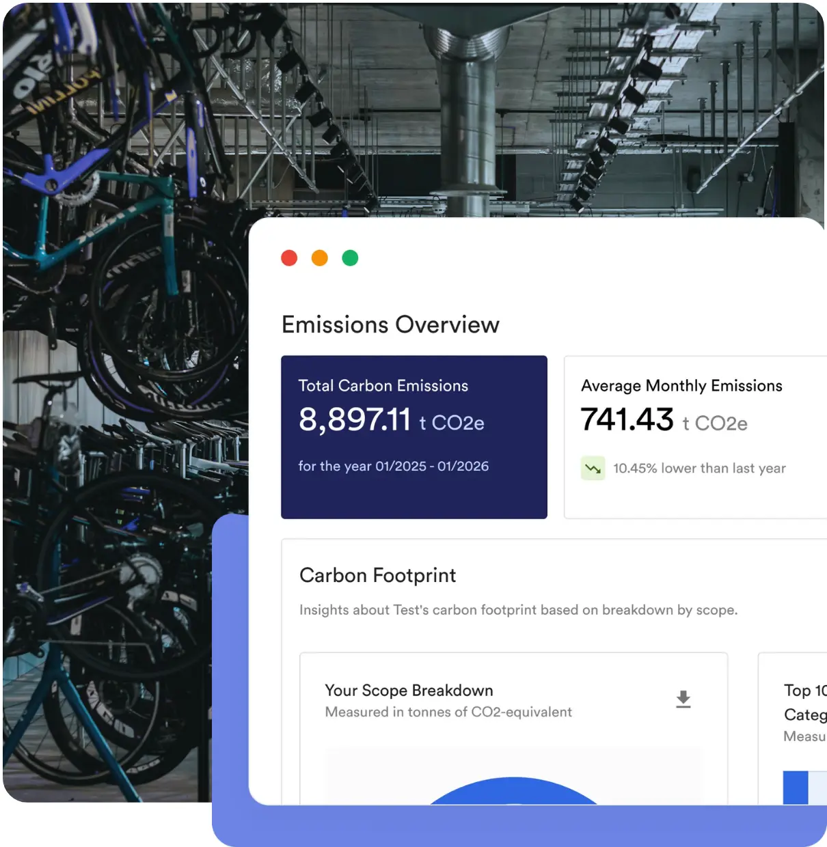Click the downward trend arrow icon
The height and width of the screenshot is (847, 827).
pos(593,469)
